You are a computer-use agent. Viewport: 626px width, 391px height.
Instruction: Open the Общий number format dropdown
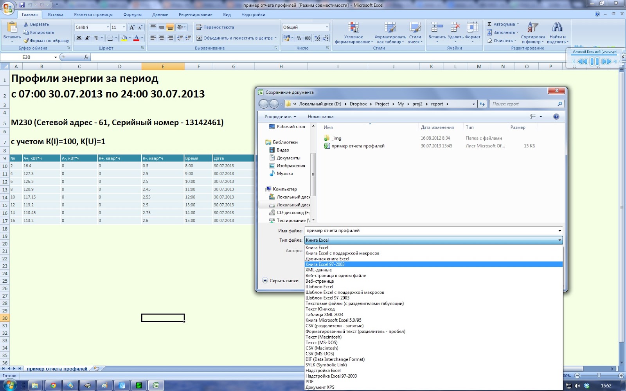pos(326,27)
